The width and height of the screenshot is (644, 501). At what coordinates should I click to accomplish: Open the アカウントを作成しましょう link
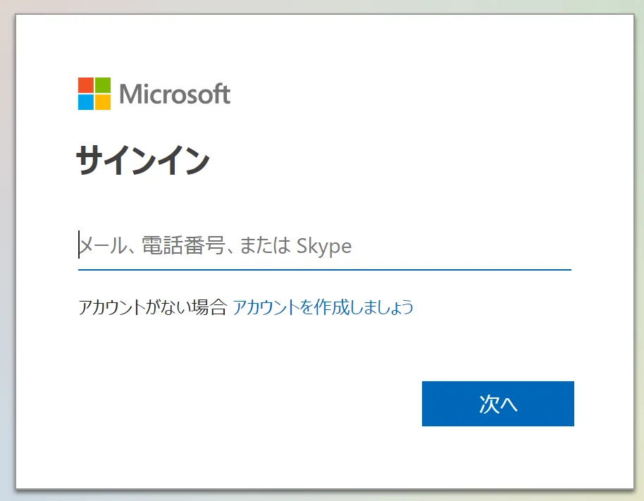[x=323, y=307]
